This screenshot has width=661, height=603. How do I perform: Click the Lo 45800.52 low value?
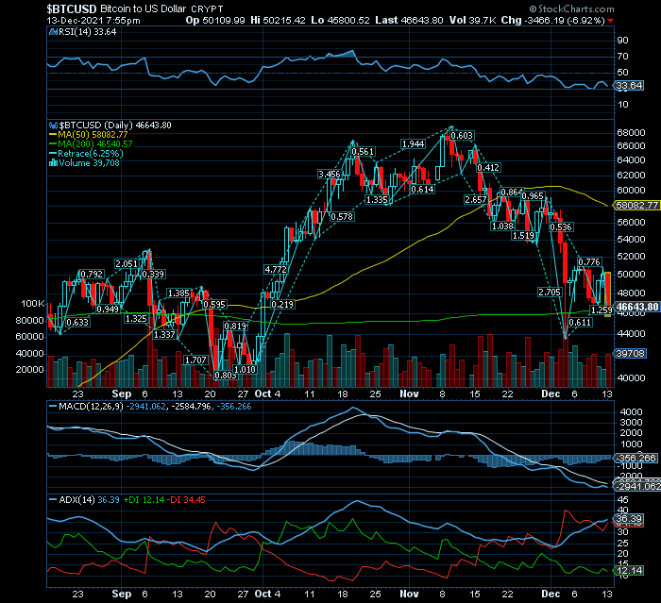(340, 20)
